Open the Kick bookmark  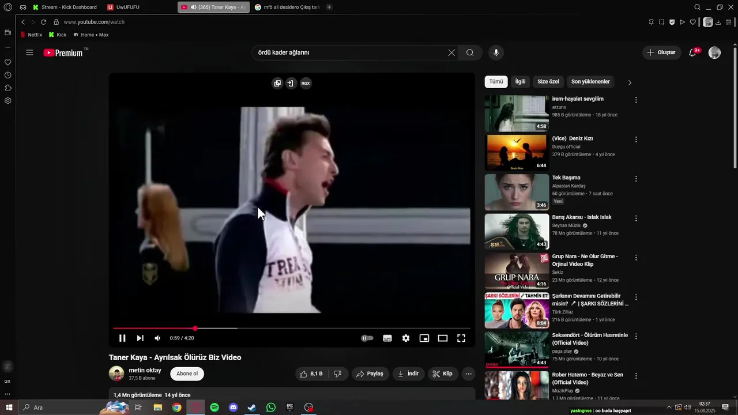pos(58,35)
